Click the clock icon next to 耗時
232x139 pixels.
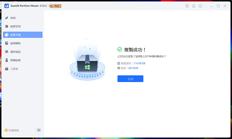tap(119, 68)
